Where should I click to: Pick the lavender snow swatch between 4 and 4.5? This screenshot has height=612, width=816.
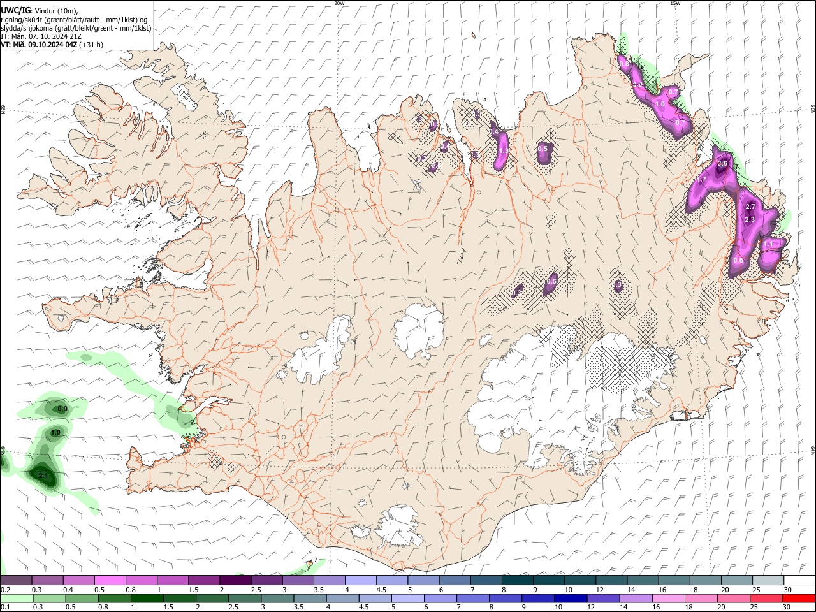[361, 581]
